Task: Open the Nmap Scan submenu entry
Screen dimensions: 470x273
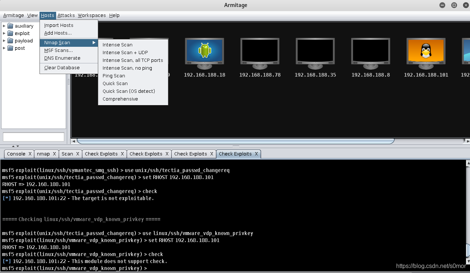Action: pos(69,43)
